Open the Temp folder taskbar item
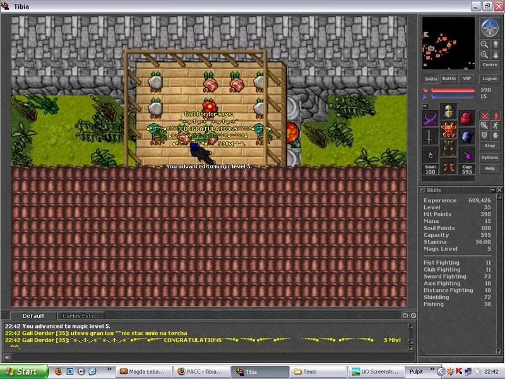 tap(318, 371)
